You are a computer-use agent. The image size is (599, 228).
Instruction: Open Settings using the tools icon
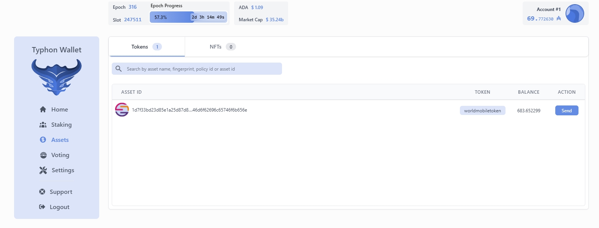43,170
